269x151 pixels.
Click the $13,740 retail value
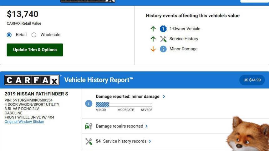[x=23, y=14]
